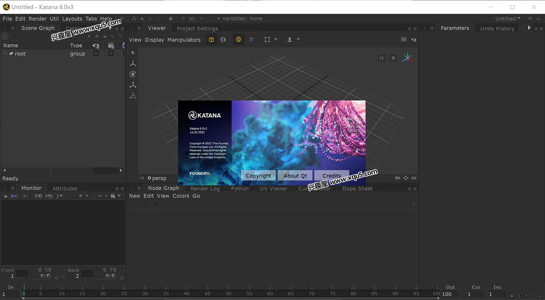Switch to the Undo History tab
The height and width of the screenshot is (300, 545).
[x=497, y=29]
